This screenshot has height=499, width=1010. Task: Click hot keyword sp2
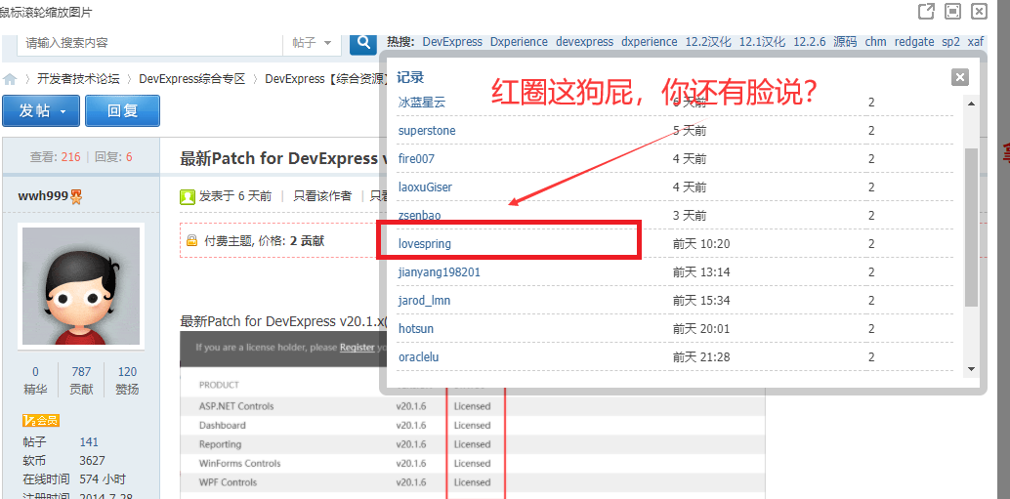950,42
